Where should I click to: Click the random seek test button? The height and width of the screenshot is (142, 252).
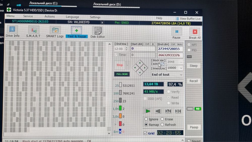(x=168, y=111)
